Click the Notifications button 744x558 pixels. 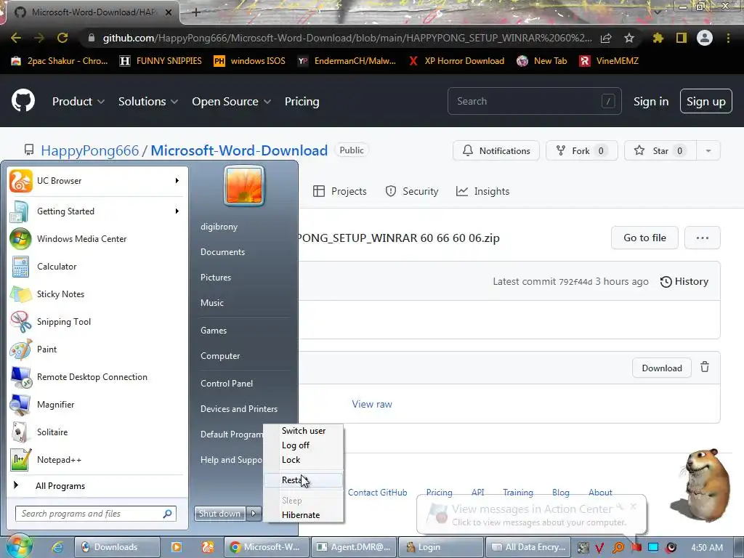coord(496,151)
